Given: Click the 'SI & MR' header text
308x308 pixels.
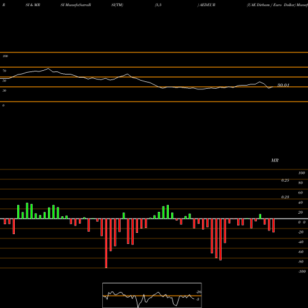Looking at the screenshot, I should click(33, 5).
